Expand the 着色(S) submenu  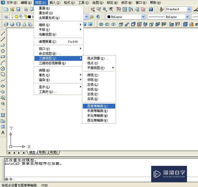coord(58,75)
